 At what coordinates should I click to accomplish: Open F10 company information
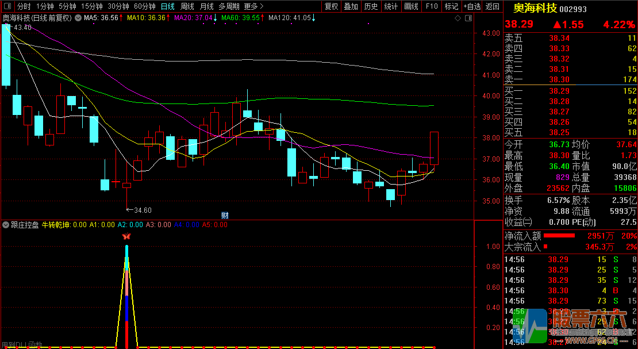tap(431, 6)
